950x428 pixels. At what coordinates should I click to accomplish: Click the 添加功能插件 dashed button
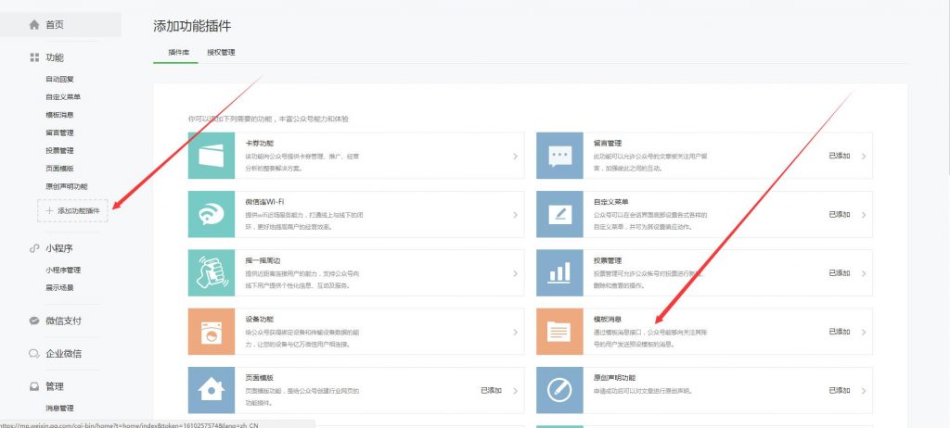click(72, 210)
